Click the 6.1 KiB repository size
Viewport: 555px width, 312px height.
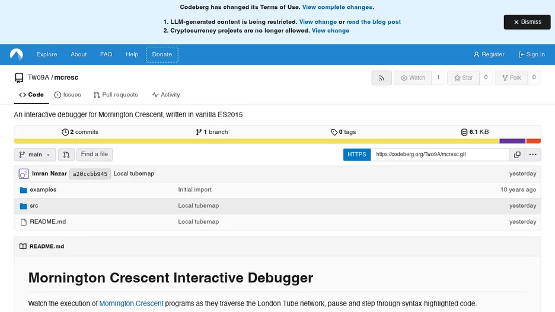[x=474, y=132]
